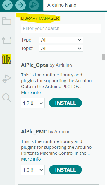Install the AlPlc_Opta library
The height and width of the screenshot is (185, 107).
point(65,103)
